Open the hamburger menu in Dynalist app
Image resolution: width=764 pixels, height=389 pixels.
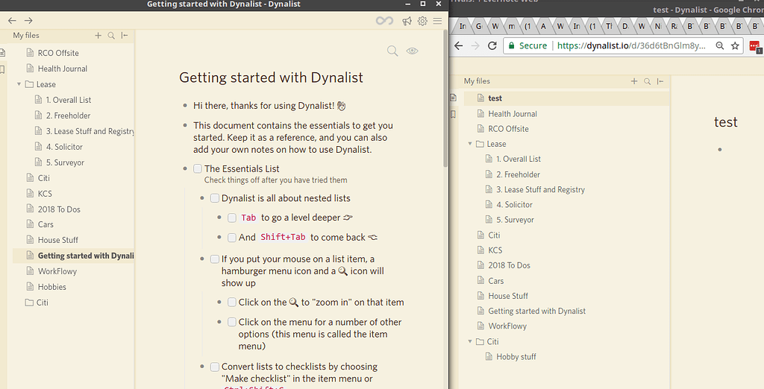pyautogui.click(x=437, y=21)
